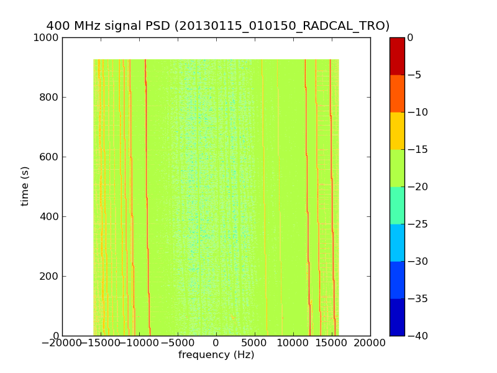Click the yellow colorbar band

click(x=397, y=131)
